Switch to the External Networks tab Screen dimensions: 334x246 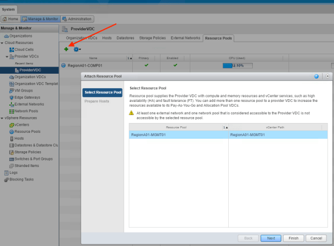[x=185, y=38]
